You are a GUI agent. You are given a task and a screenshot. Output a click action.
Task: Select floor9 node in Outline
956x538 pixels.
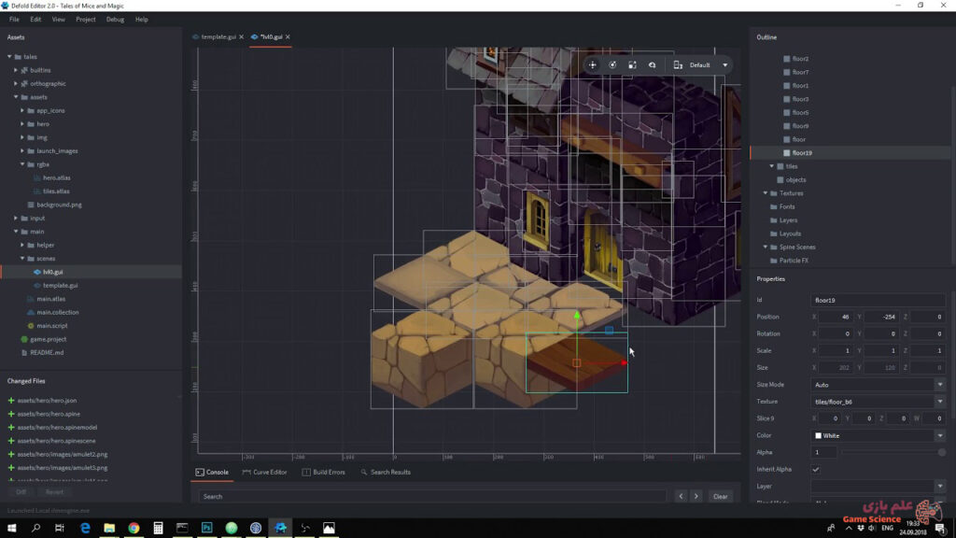tap(800, 126)
